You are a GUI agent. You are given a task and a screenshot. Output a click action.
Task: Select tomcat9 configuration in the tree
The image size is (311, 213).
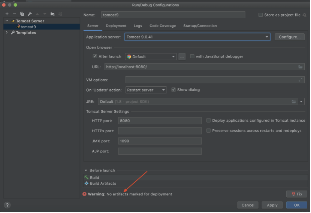click(42, 27)
